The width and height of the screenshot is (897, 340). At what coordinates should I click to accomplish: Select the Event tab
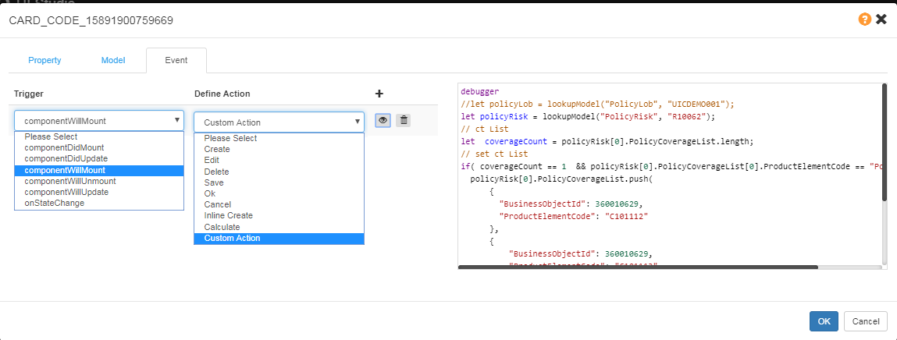[x=176, y=60]
